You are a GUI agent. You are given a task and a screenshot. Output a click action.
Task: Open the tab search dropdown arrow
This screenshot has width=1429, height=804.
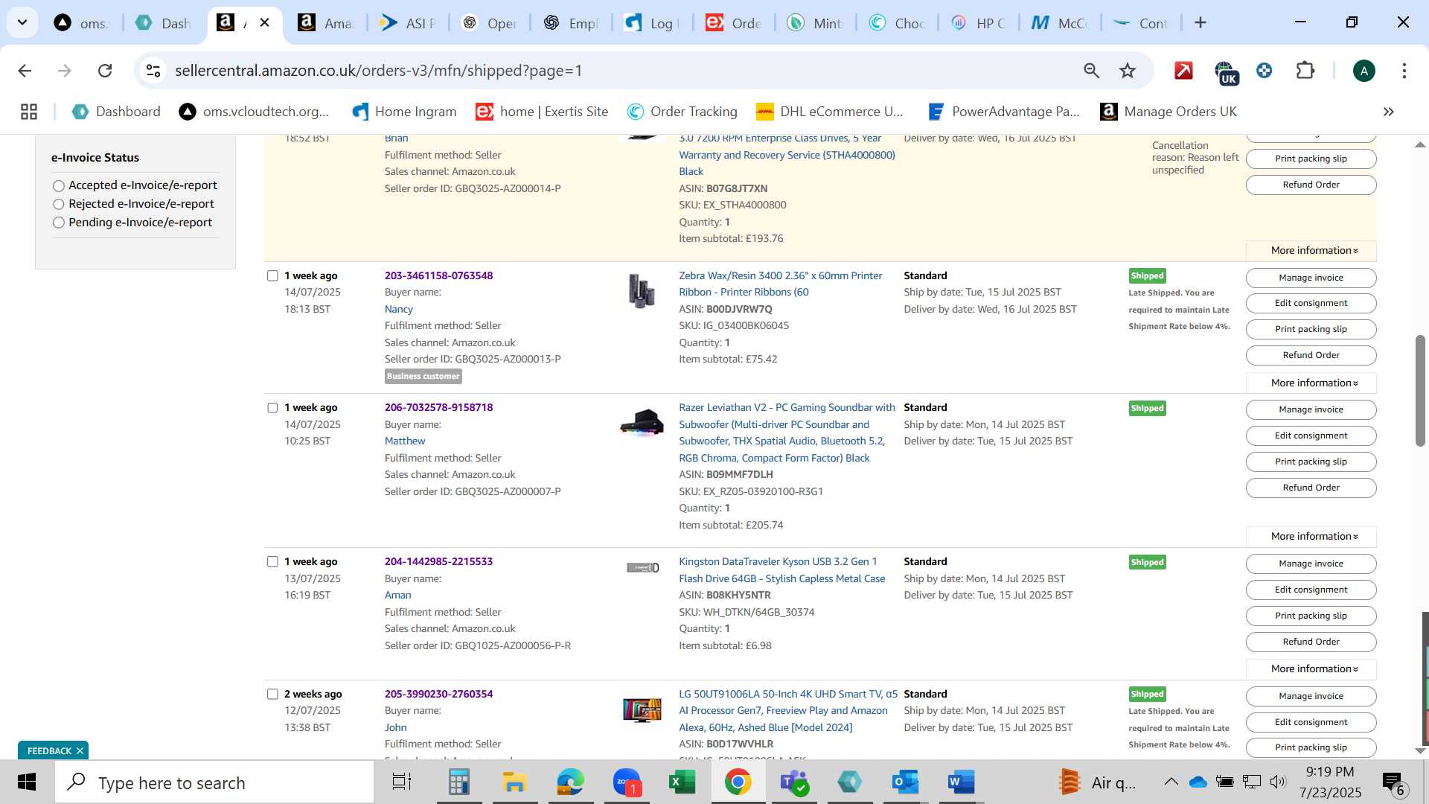tap(22, 22)
